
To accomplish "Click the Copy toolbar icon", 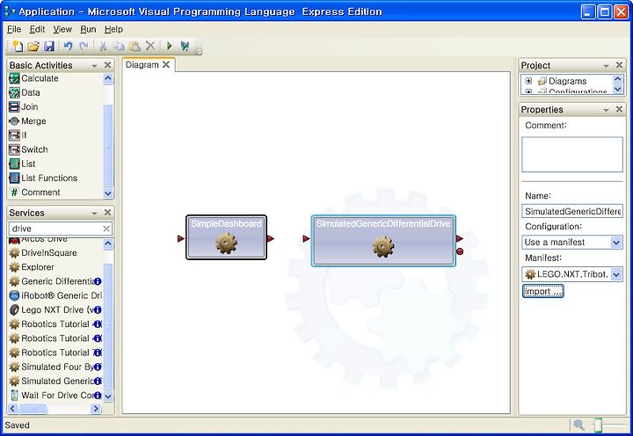I will [119, 47].
